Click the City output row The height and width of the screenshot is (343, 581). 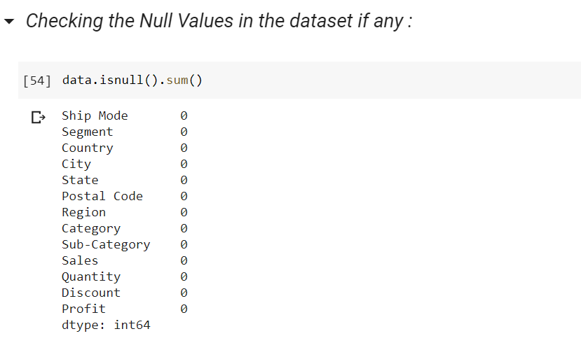coord(125,164)
